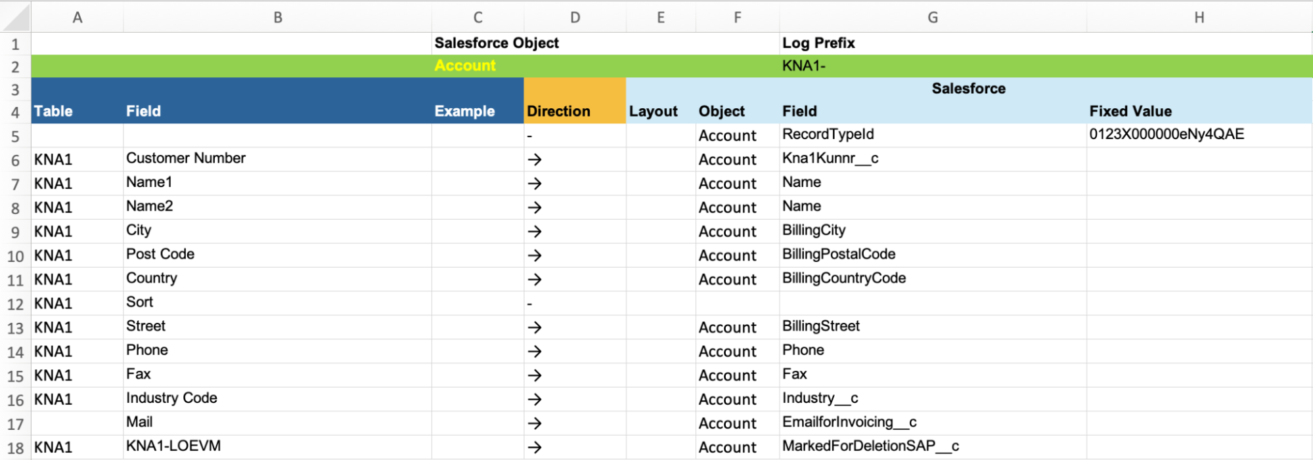Select the 'Street' field cell
The image size is (1313, 460).
[277, 327]
